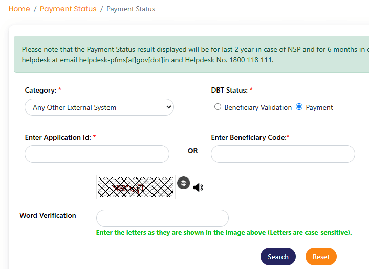This screenshot has height=269, width=369.
Task: Click the dropdown arrow of Category select
Action: tap(168, 107)
